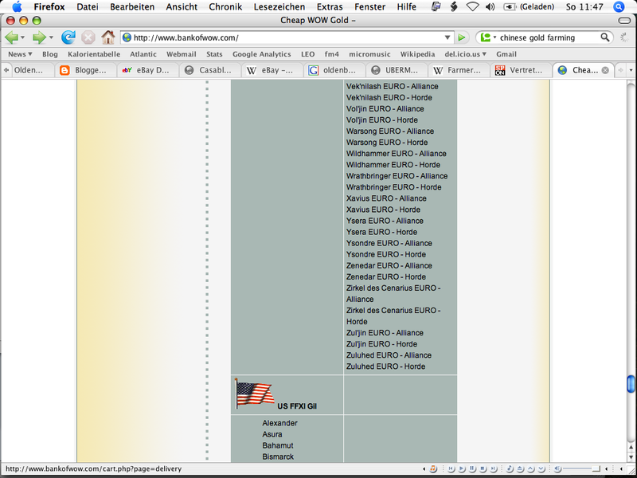Open the Chronik menu

point(225,7)
